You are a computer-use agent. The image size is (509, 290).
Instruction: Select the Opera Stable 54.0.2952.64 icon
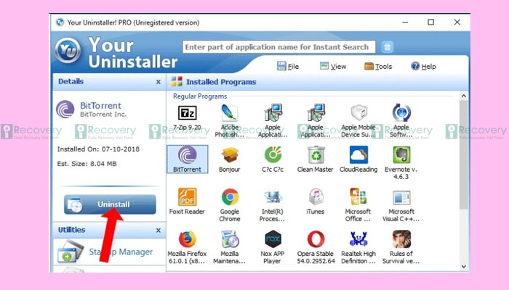click(x=316, y=239)
